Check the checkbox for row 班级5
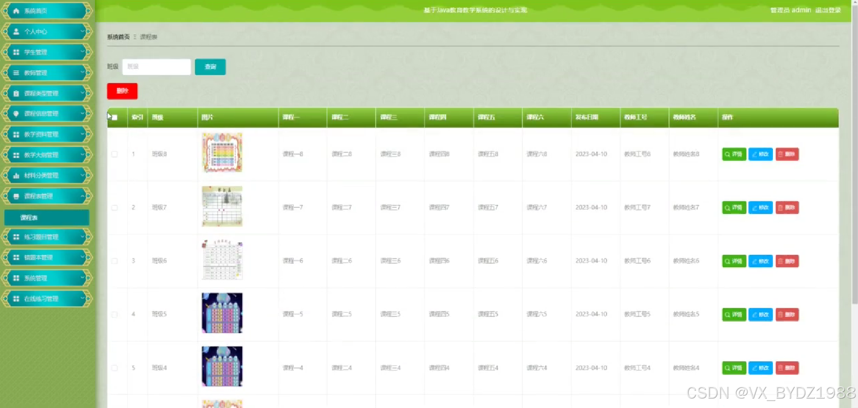Viewport: 858px width, 408px height. click(114, 314)
